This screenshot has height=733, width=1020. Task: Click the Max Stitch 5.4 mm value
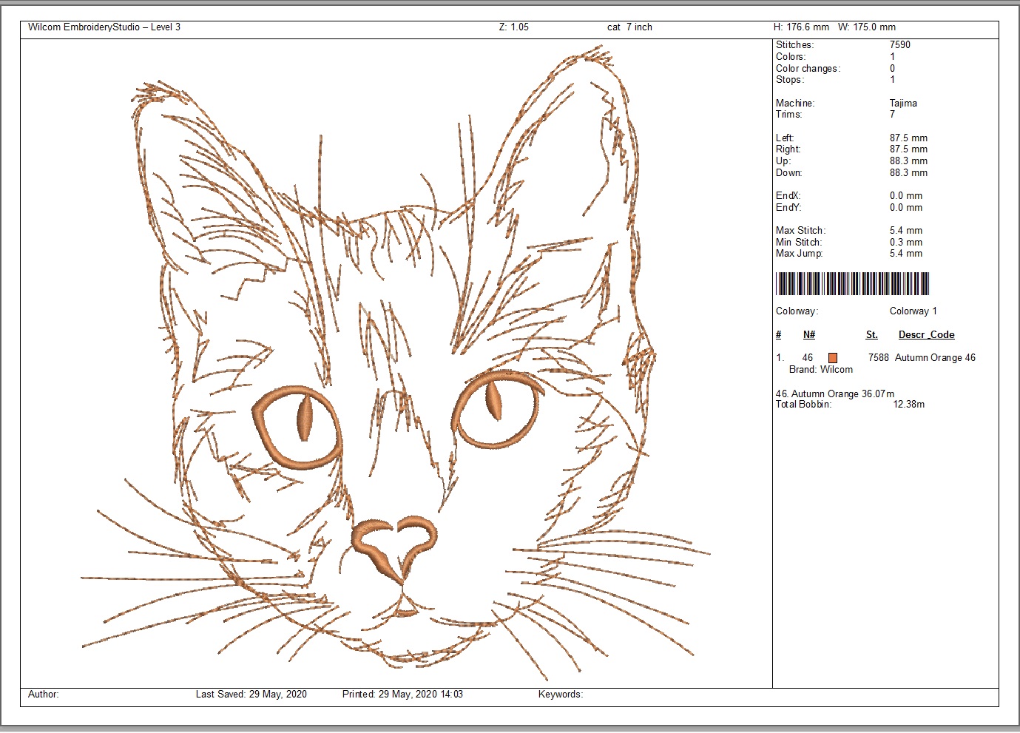point(906,231)
